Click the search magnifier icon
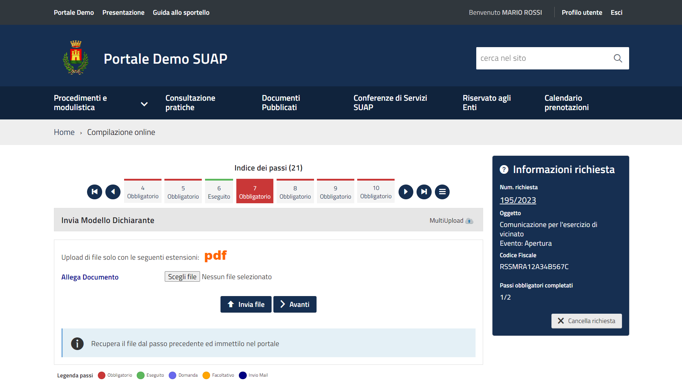 pyautogui.click(x=618, y=58)
